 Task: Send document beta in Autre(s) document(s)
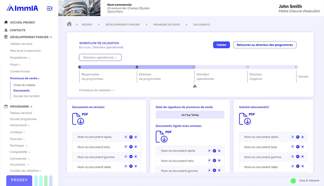pyautogui.click(x=298, y=146)
